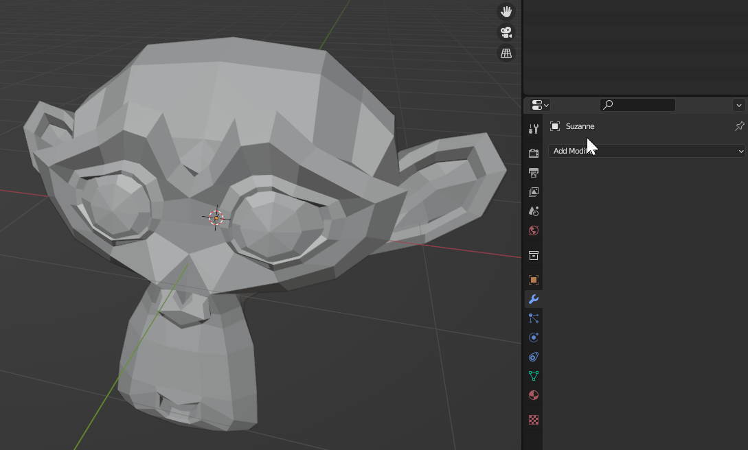Image resolution: width=748 pixels, height=450 pixels.
Task: Click the 3D cursor on the monkey
Action: [216, 218]
